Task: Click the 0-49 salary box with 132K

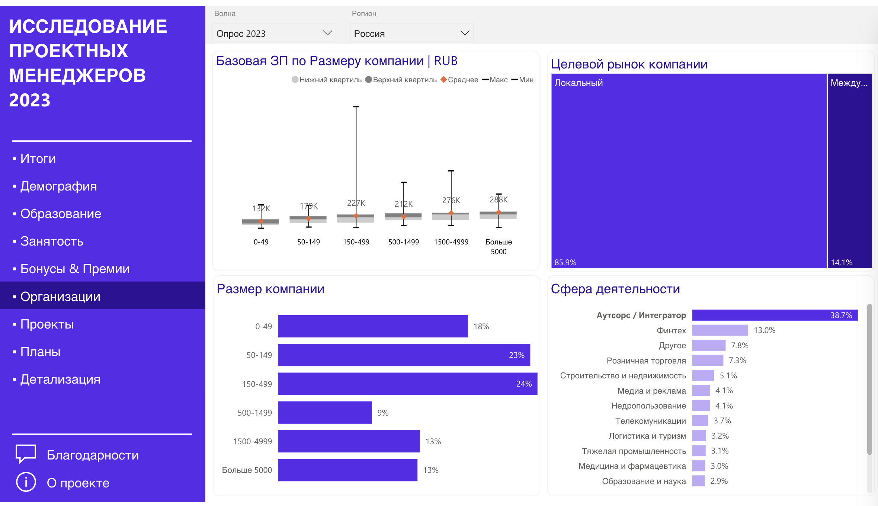Action: pyautogui.click(x=260, y=222)
